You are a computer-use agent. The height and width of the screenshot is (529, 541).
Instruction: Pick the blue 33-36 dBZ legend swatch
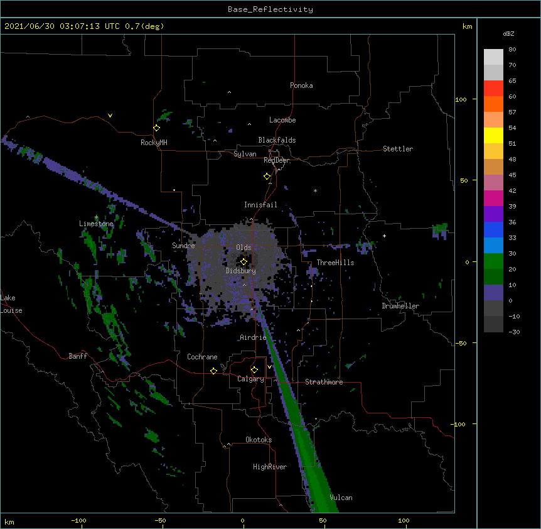click(x=493, y=229)
